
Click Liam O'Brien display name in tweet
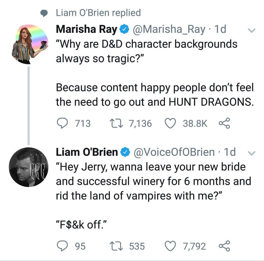[87, 152]
